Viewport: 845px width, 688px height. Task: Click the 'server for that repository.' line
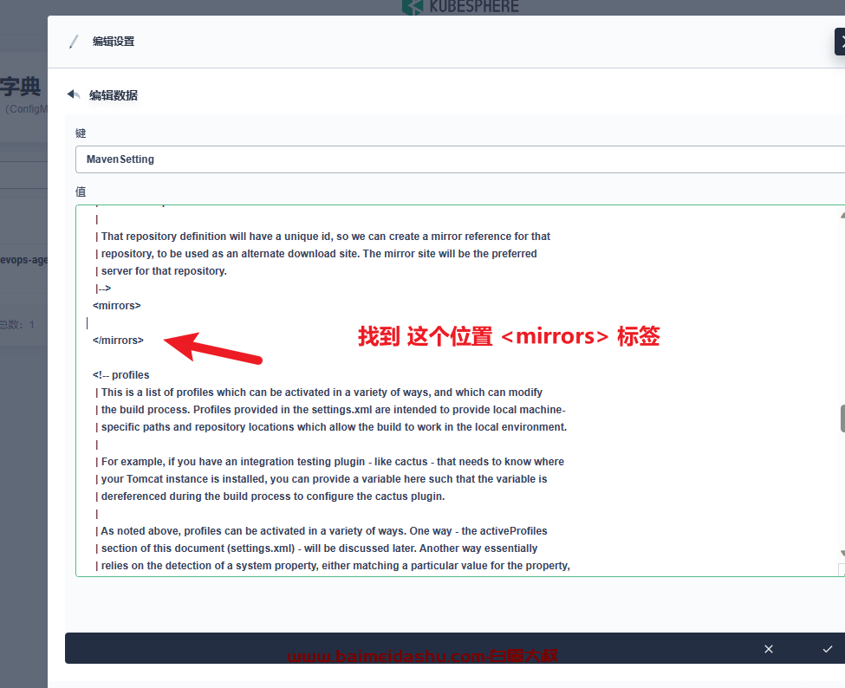(x=161, y=271)
